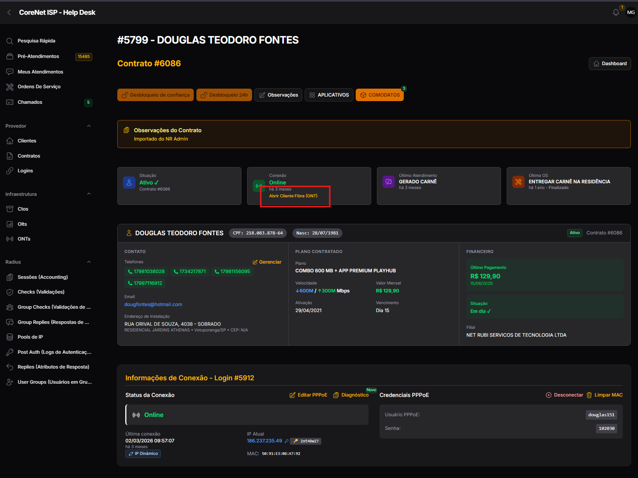
Task: Click the Último Atendimento purple chat icon
Action: [x=389, y=182]
